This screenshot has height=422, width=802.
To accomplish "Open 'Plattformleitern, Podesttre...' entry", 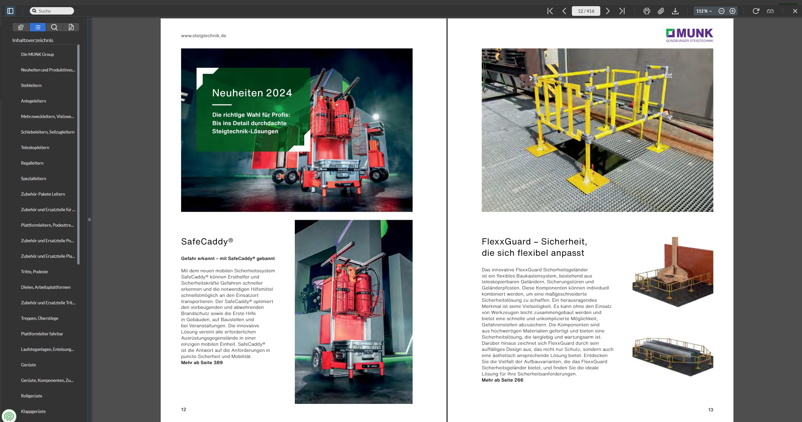I will [x=48, y=225].
